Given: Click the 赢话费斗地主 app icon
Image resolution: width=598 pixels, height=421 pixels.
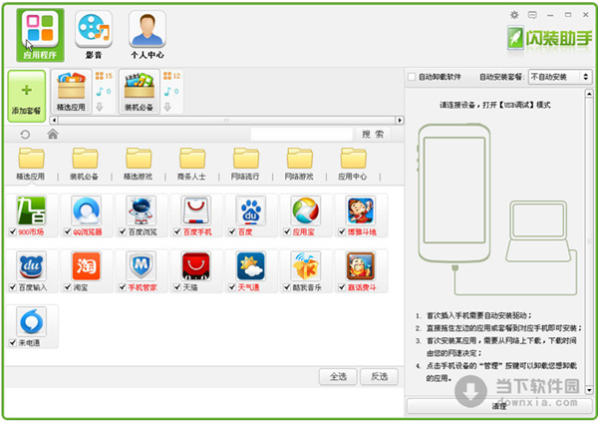Looking at the screenshot, I should click(361, 265).
